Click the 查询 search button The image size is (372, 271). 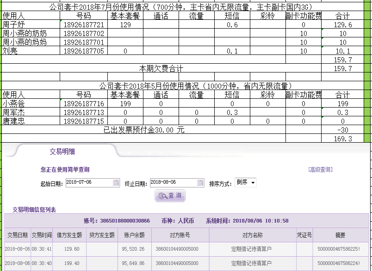170,196
